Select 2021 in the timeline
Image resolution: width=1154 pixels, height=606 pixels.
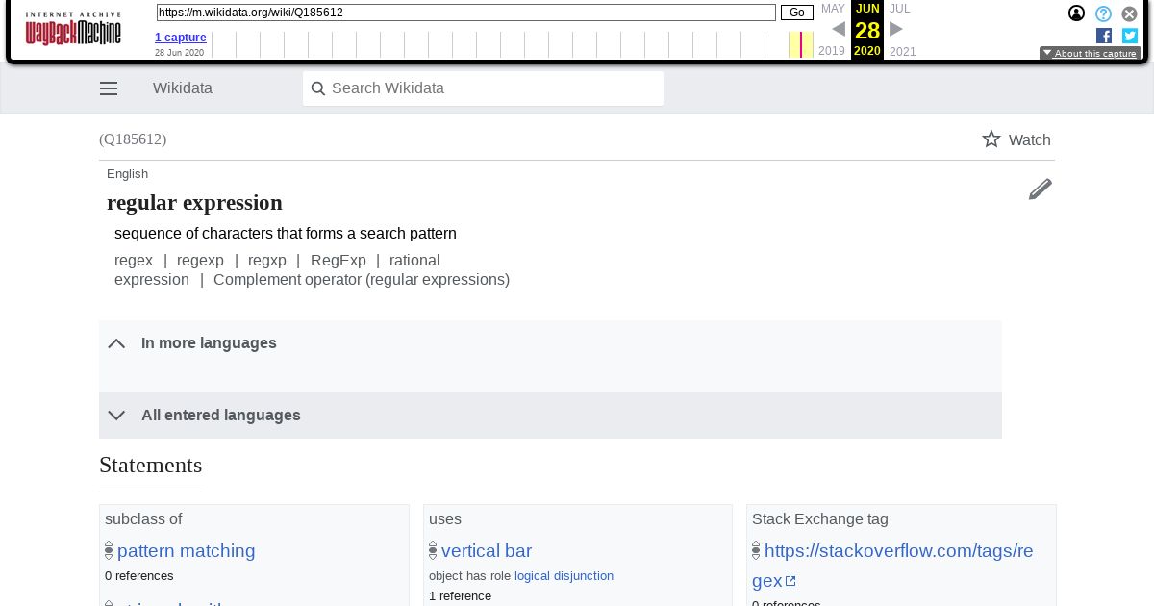pyautogui.click(x=903, y=51)
